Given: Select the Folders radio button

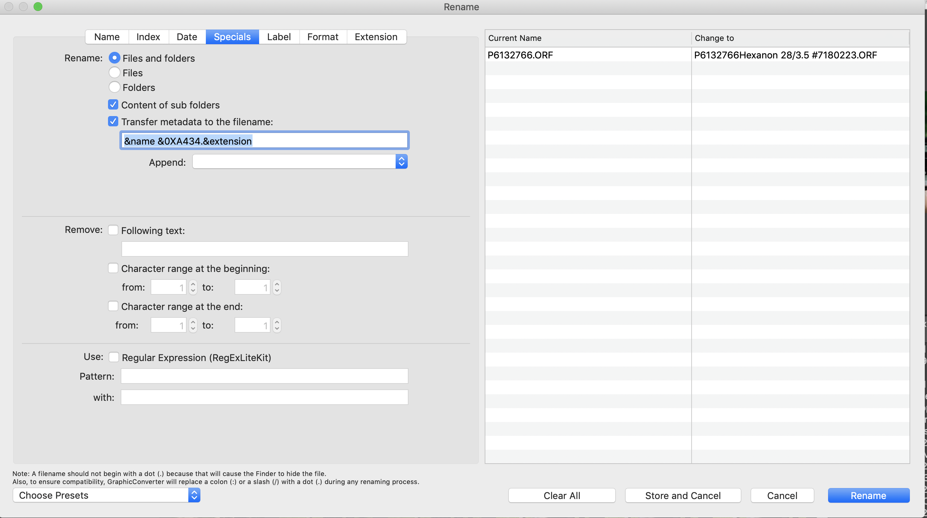Looking at the screenshot, I should [114, 87].
